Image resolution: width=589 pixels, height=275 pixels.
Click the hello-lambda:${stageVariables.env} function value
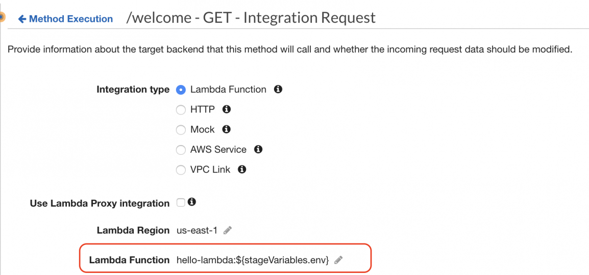(253, 260)
